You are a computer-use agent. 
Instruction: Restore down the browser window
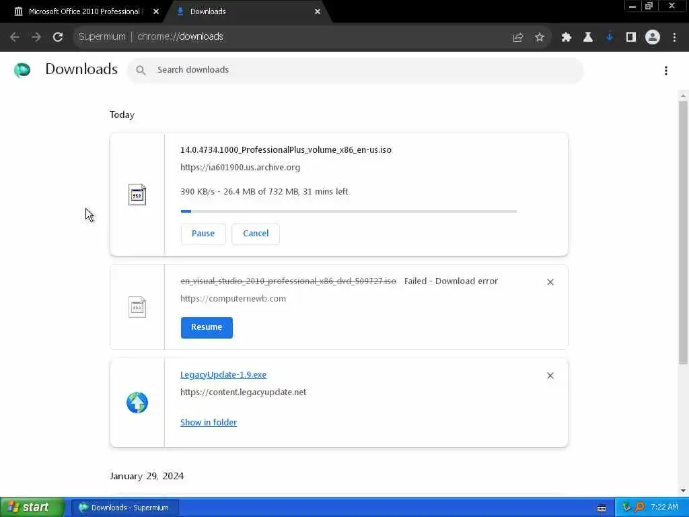point(649,6)
